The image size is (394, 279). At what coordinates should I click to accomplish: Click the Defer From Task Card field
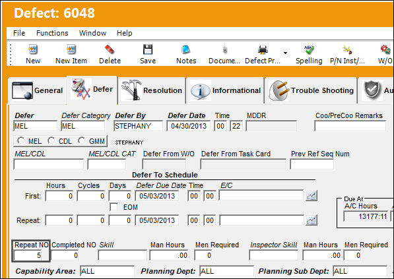[244, 164]
